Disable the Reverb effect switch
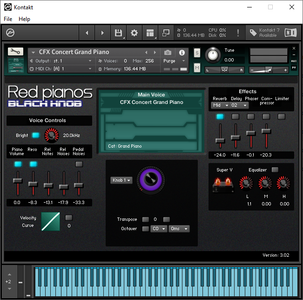This screenshot has width=303, height=300. coord(220,116)
